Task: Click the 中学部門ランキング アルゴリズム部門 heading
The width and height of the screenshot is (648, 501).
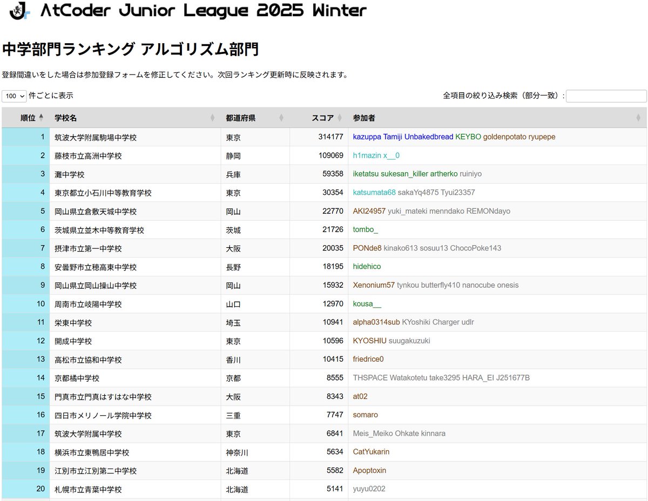Action: tap(130, 49)
